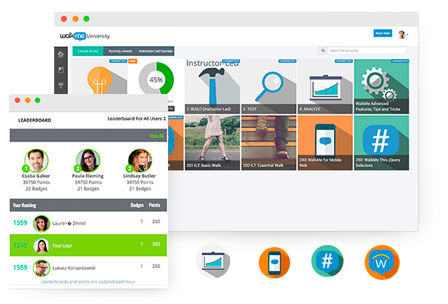Open the 290: WalkMe Thru jQuery Selectors course

(x=381, y=143)
